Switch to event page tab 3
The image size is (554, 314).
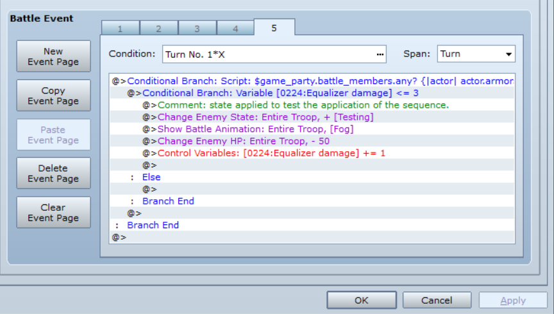197,29
